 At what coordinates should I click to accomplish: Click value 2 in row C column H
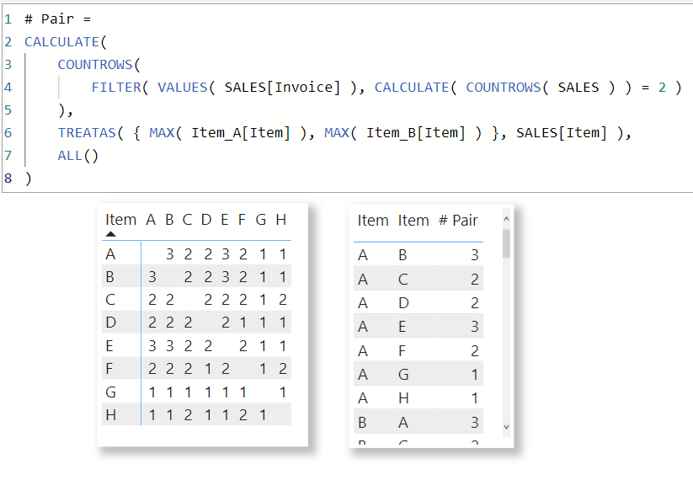tap(283, 300)
